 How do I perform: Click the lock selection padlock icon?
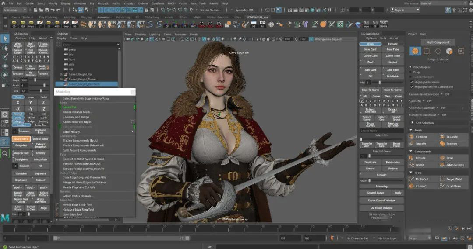point(146,10)
